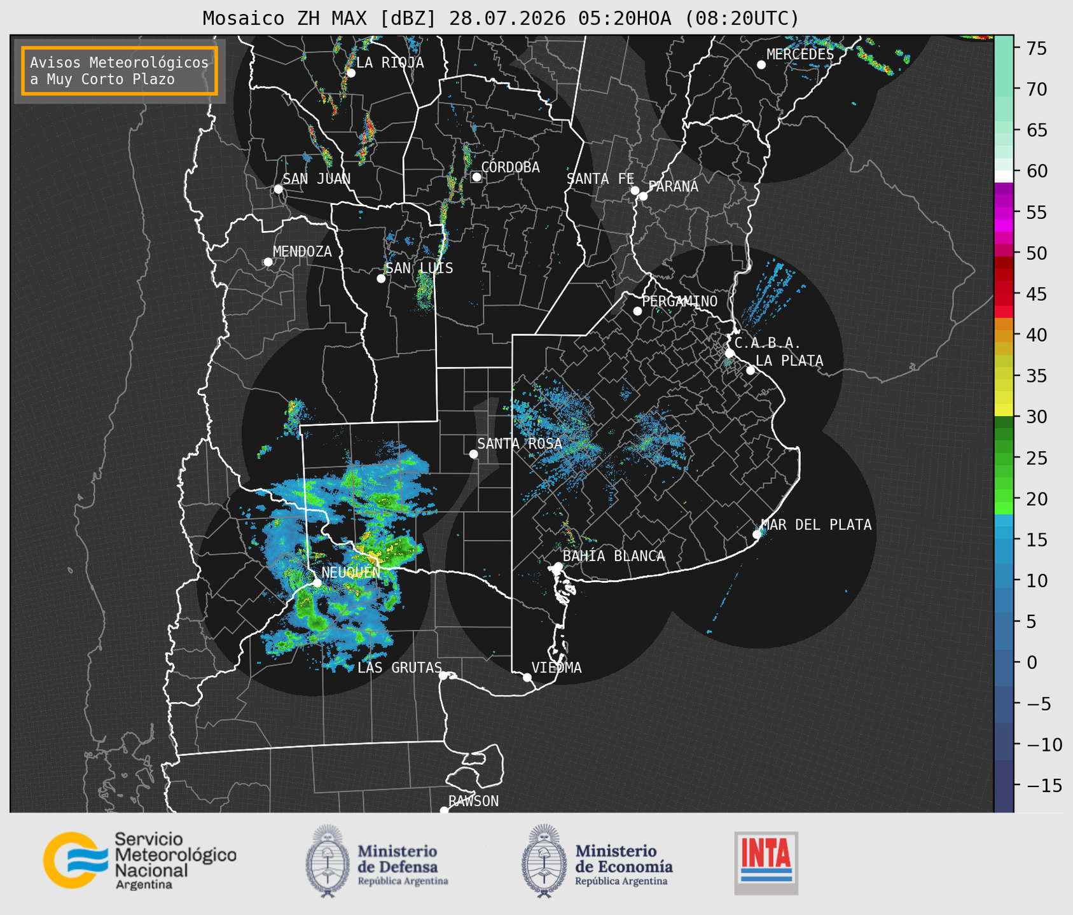The width and height of the screenshot is (1073, 915).
Task: Click the C.A.B.A. location label
Action: [x=767, y=343]
